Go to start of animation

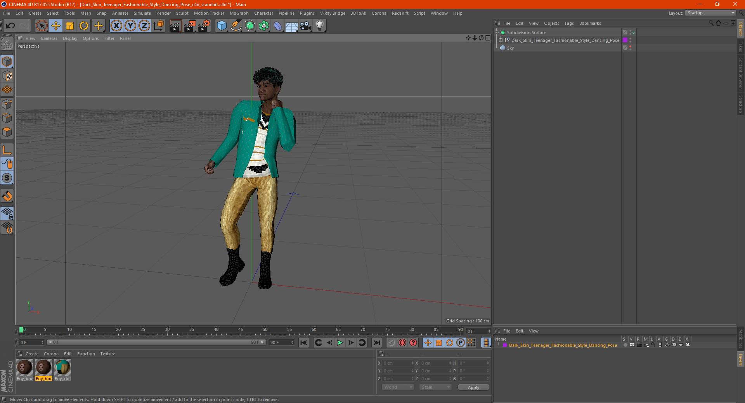click(x=304, y=343)
